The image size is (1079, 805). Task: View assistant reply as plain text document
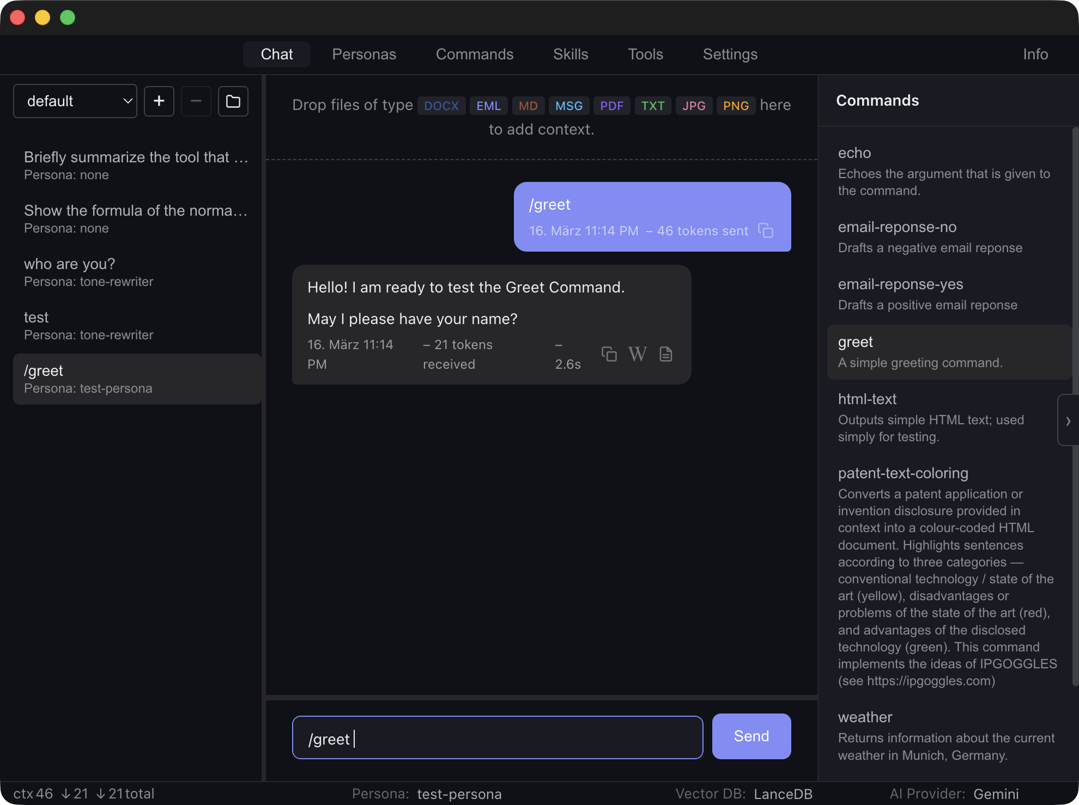tap(666, 354)
